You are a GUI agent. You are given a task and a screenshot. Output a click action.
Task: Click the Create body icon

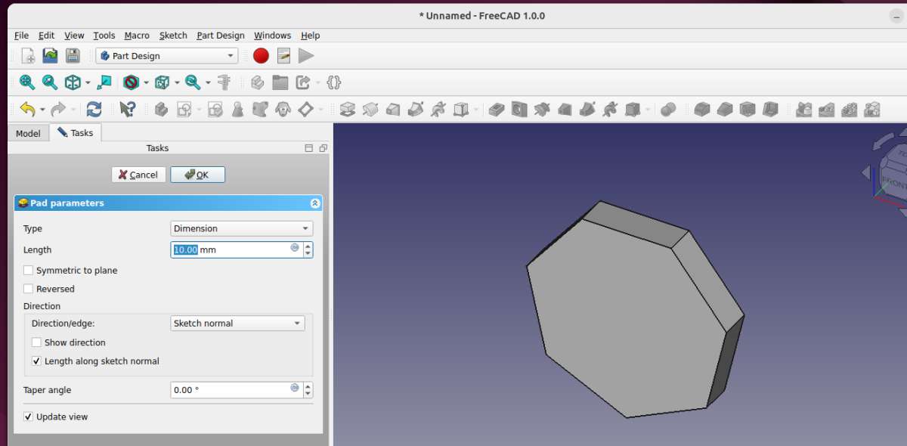coord(161,110)
